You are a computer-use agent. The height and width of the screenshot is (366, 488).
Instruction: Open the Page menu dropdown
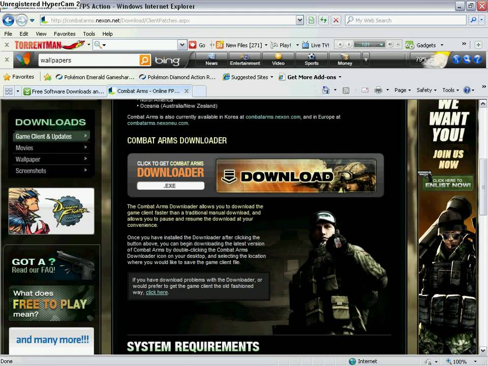(x=403, y=90)
